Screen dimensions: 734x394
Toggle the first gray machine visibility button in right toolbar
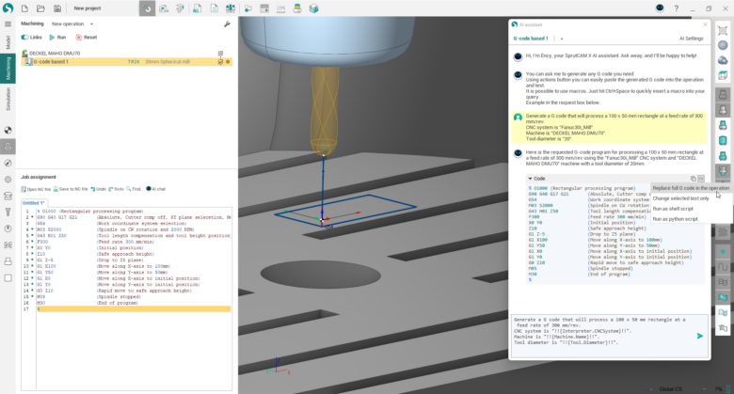coord(723,95)
